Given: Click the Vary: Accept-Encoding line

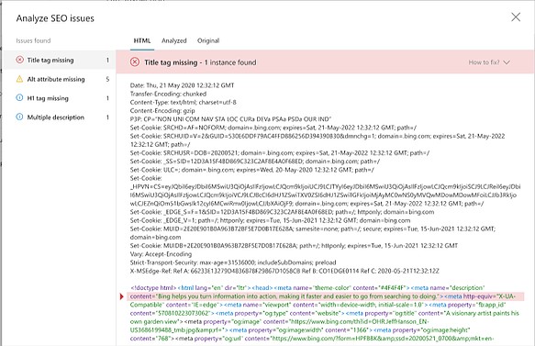Looking at the screenshot, I should click(161, 254).
